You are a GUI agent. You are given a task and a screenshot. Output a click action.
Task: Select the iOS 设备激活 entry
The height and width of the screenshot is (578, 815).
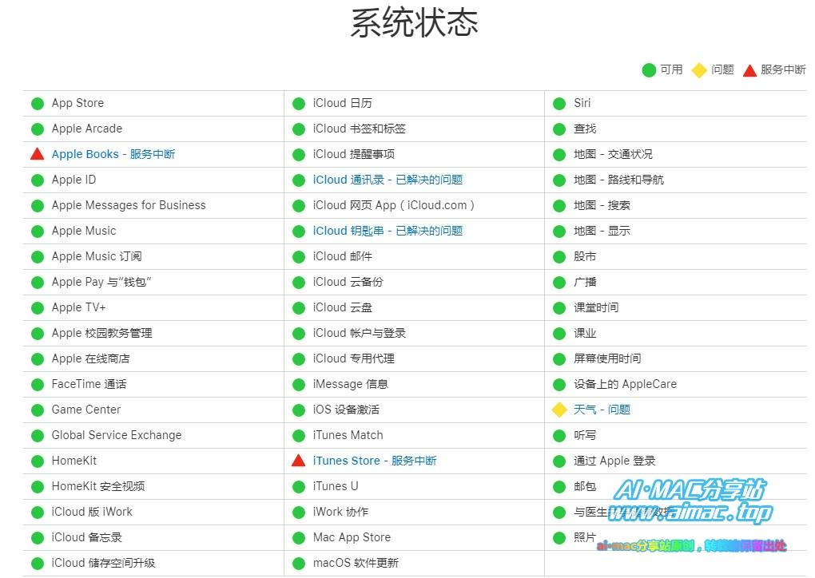346,410
